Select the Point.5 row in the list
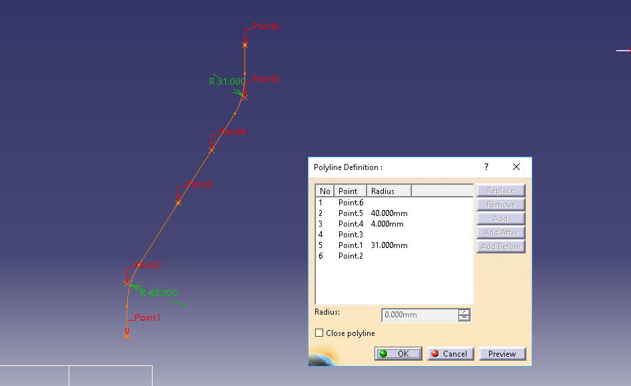The image size is (631, 386). tap(394, 213)
